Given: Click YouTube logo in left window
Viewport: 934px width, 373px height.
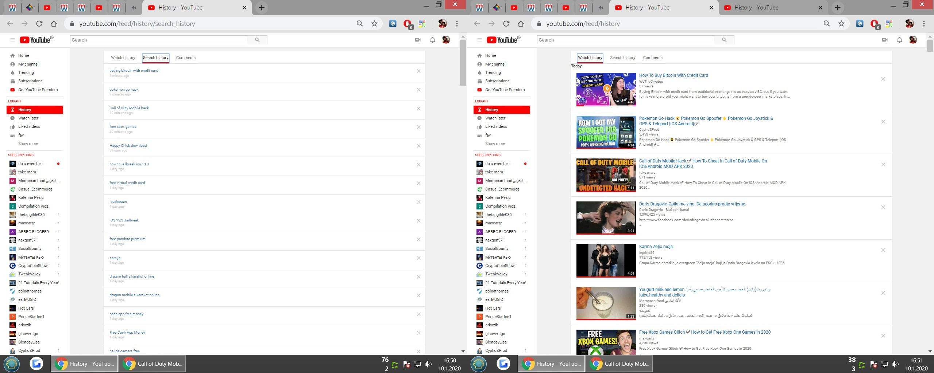Looking at the screenshot, I should (35, 40).
